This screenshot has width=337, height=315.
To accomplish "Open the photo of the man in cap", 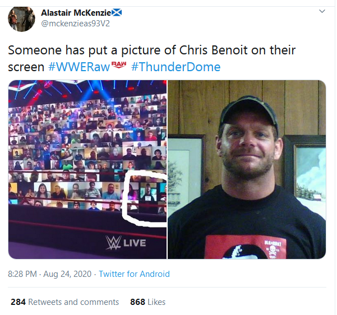I will pos(247,169).
